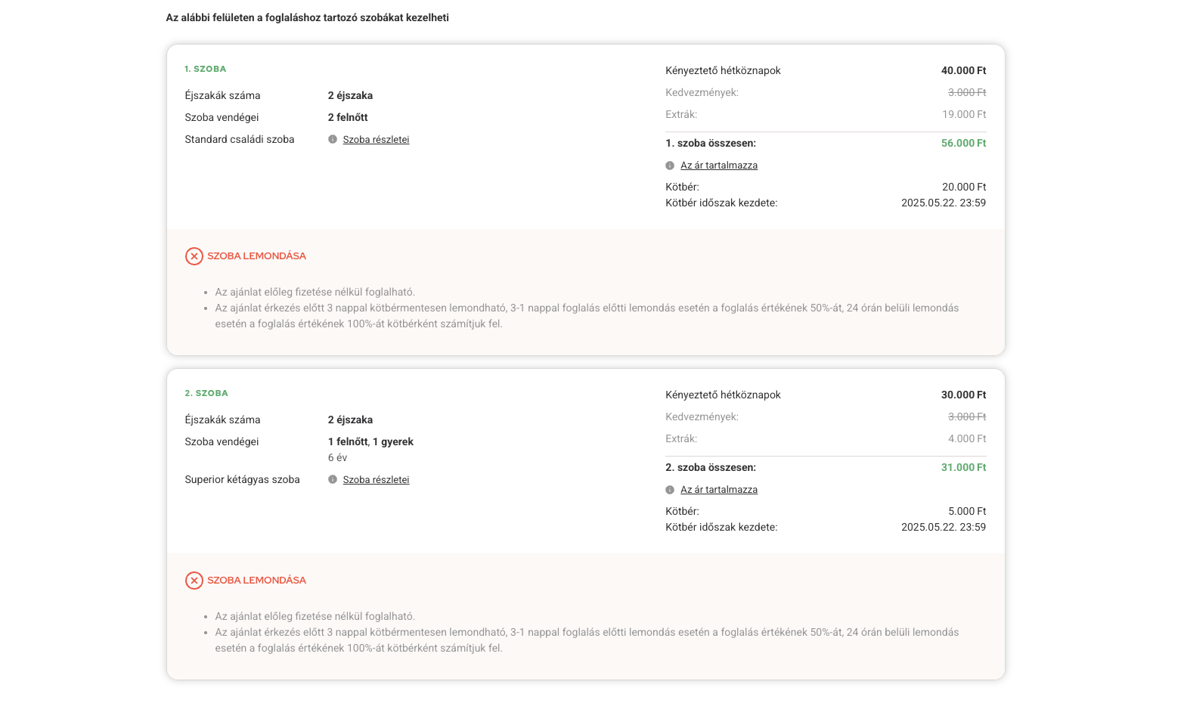Viewport: 1187px width, 703px height.
Task: Click info icon next to room 2 Az ár tartalmazza
Action: 670,490
